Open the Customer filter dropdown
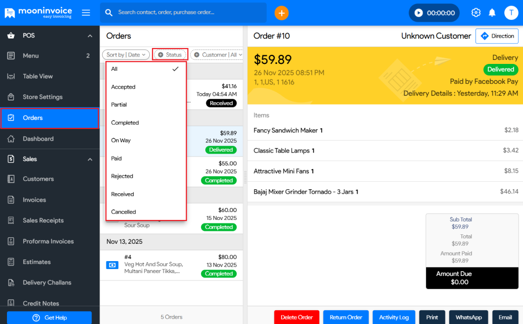 tap(217, 55)
